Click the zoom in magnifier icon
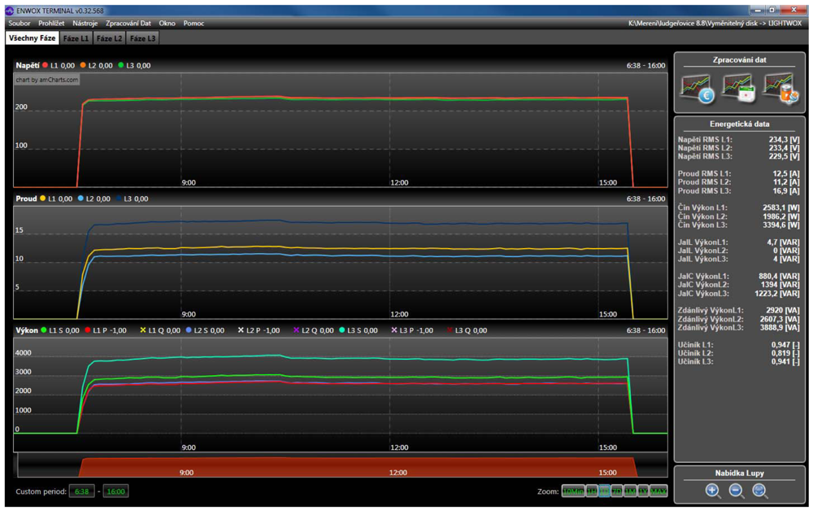The height and width of the screenshot is (511, 813). [x=712, y=491]
